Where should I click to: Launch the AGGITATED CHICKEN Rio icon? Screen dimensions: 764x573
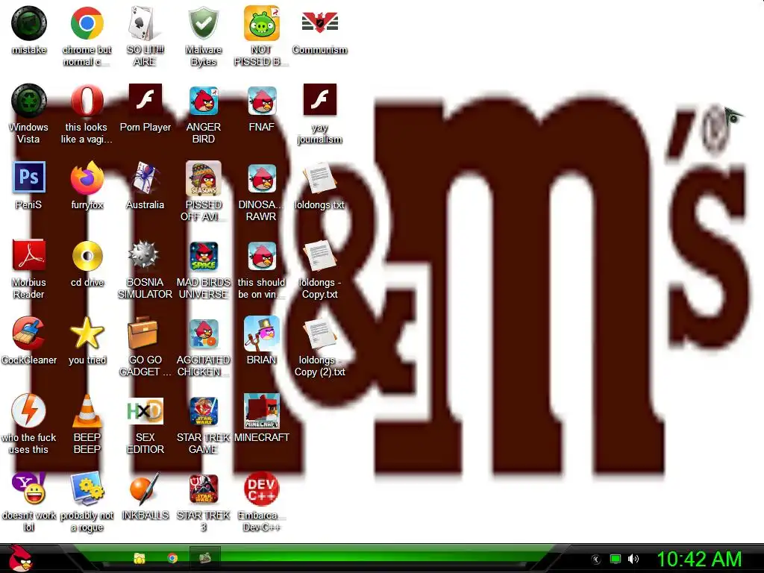[203, 334]
